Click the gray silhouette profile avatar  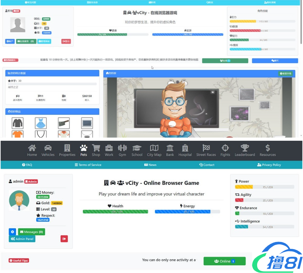(18, 25)
